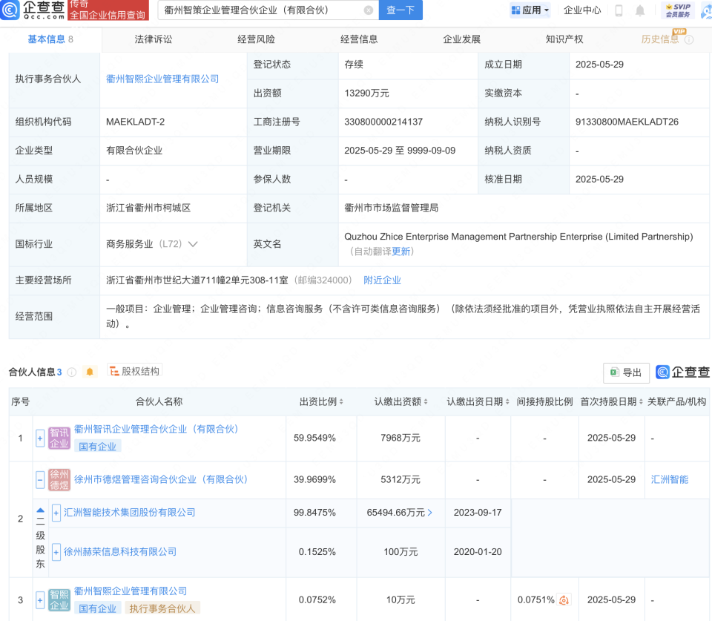
Task: Click the 更新 translation link
Action: 401,252
